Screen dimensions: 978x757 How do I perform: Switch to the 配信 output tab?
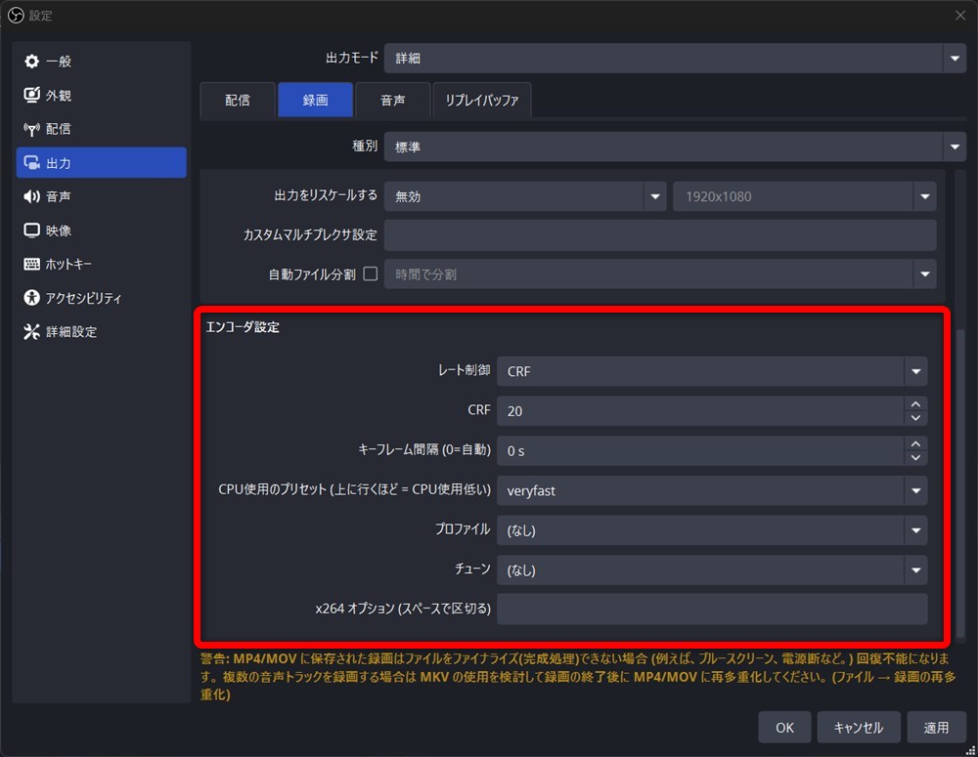coord(238,100)
